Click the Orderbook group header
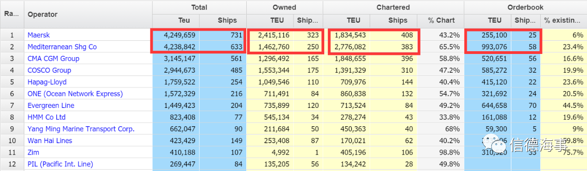 [x=525, y=7]
